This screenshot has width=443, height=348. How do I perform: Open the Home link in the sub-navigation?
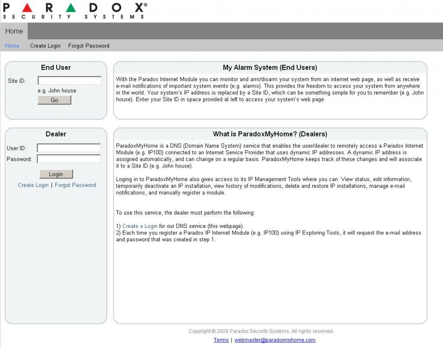(x=12, y=46)
